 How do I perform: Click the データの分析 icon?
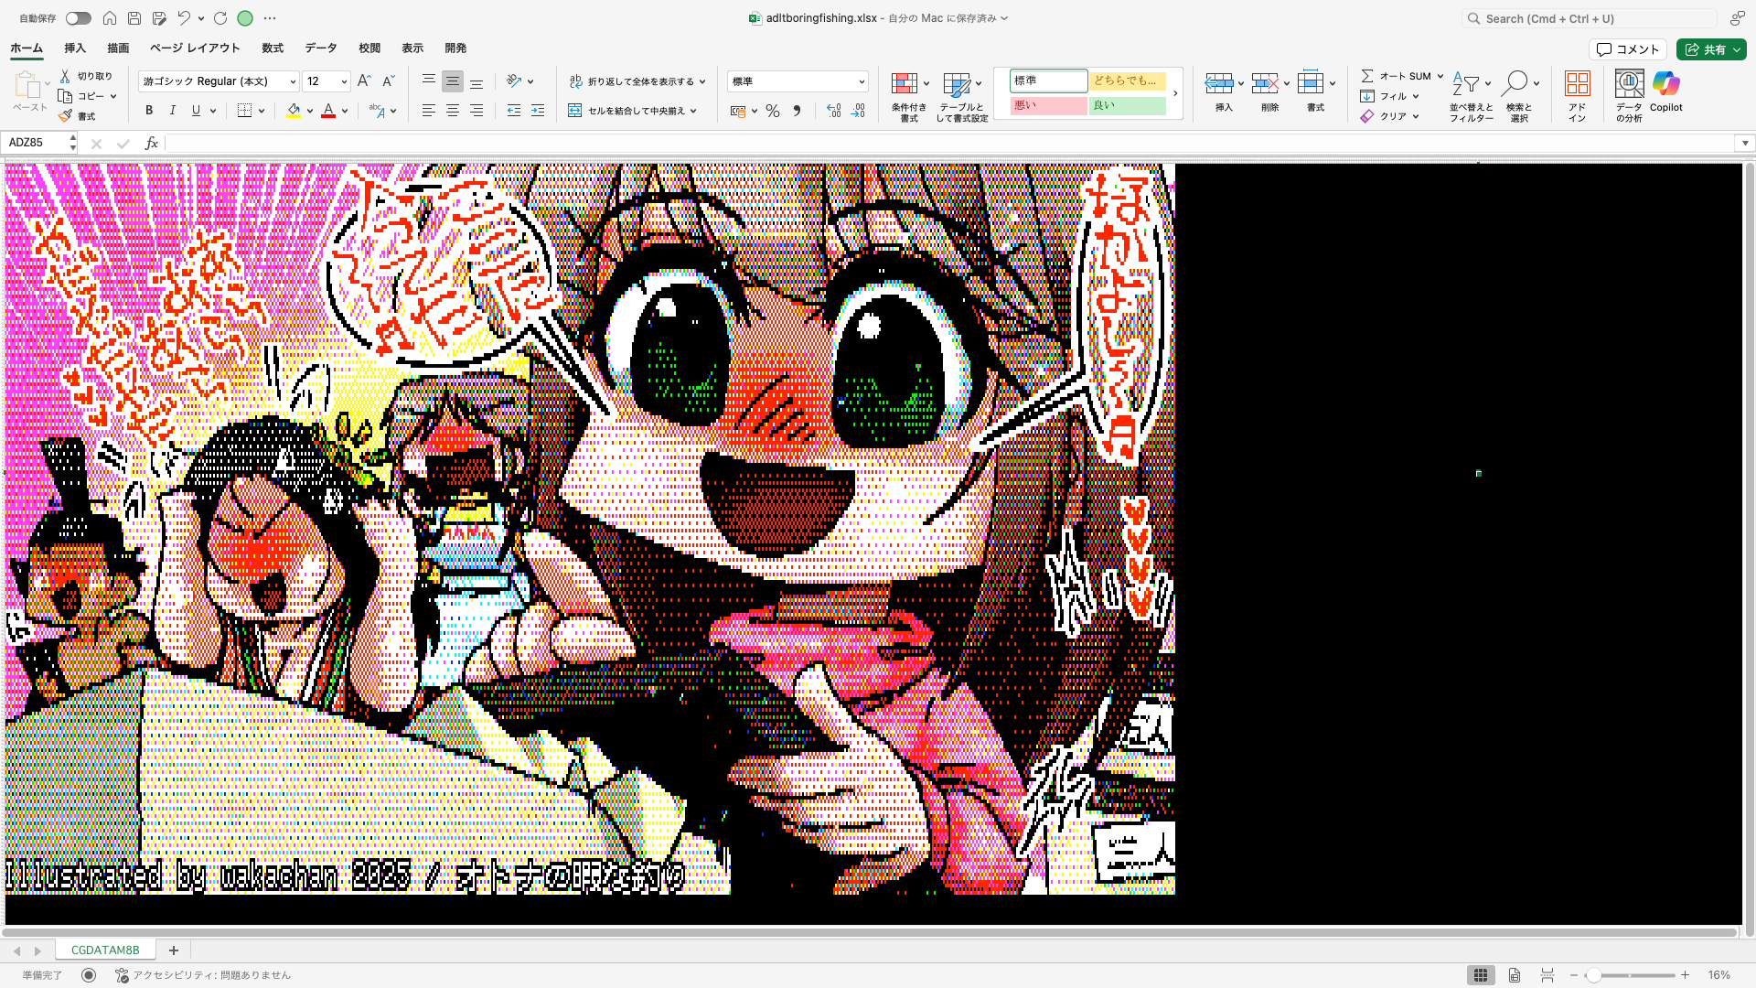1629,83
